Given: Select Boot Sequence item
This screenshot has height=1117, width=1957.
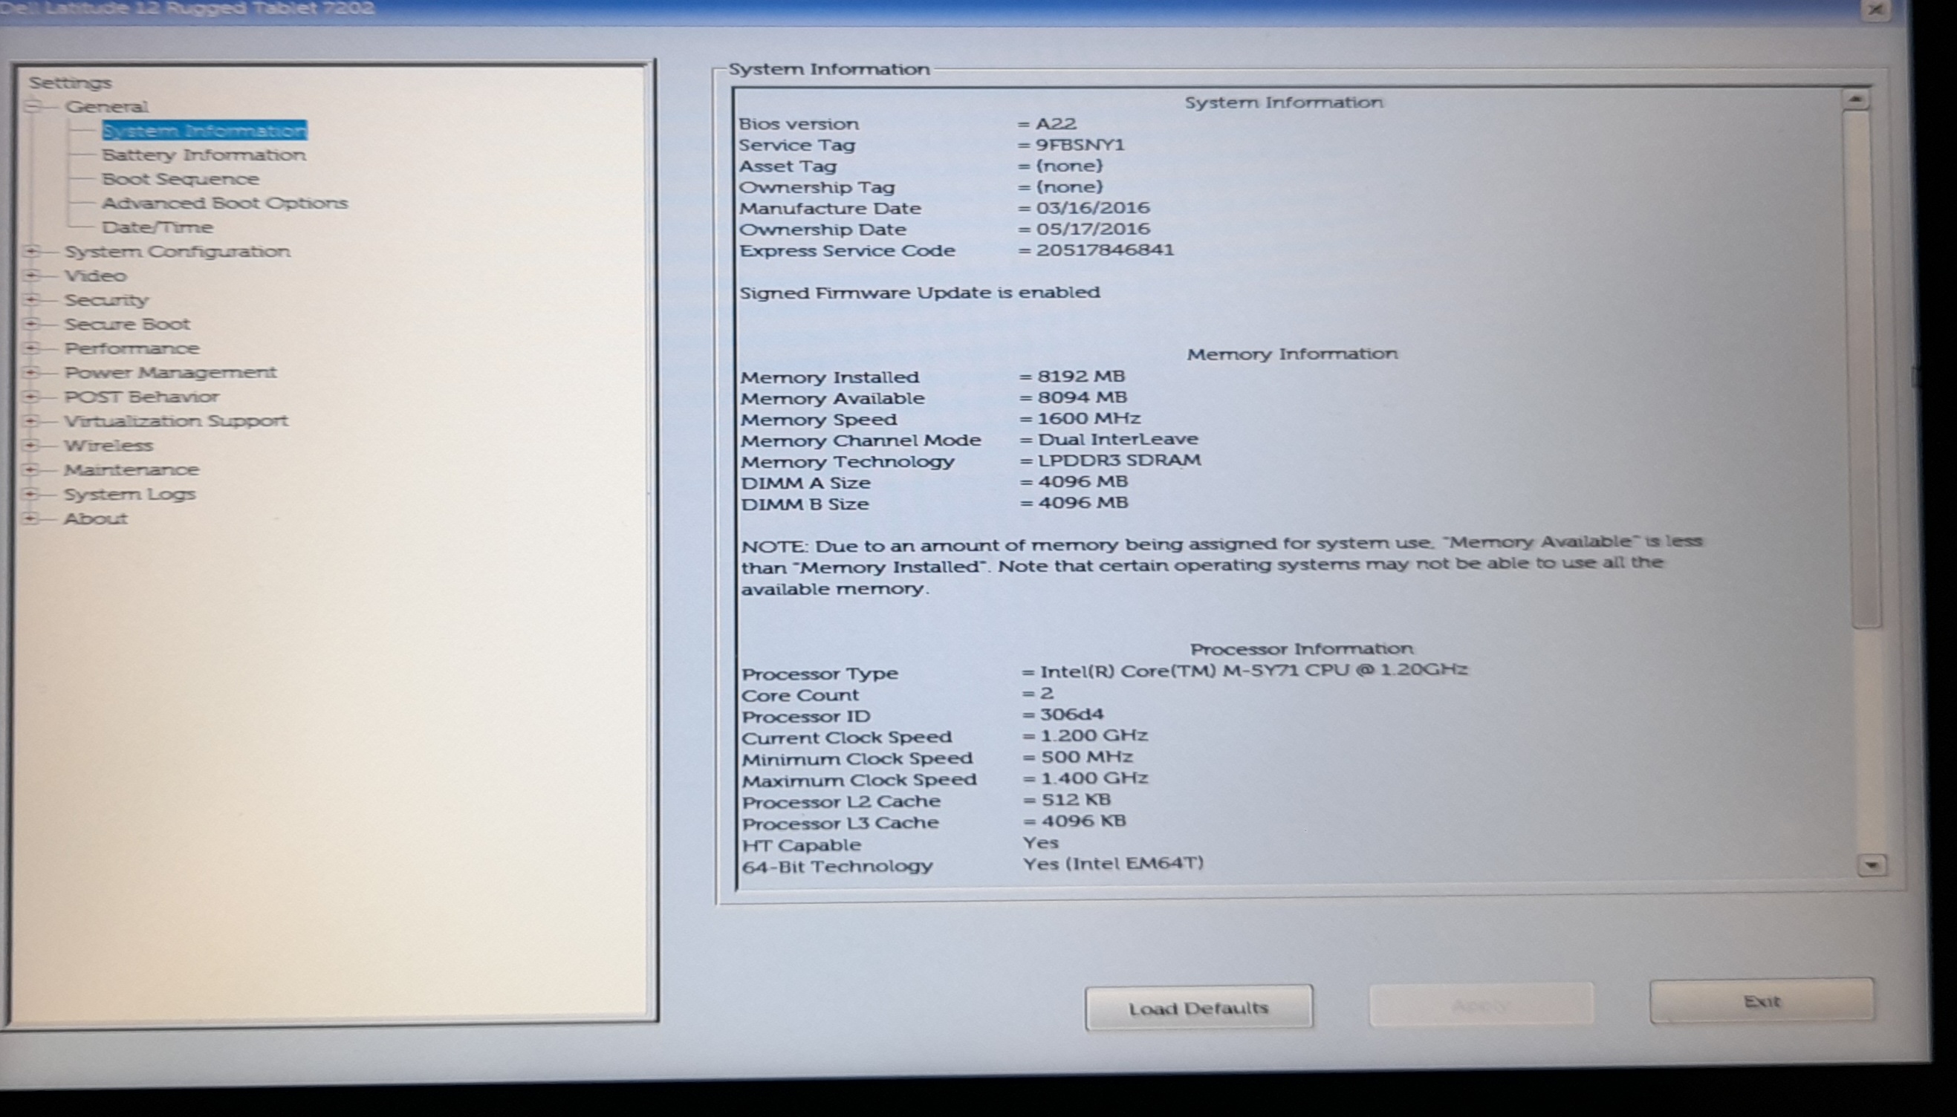Looking at the screenshot, I should click(x=181, y=179).
